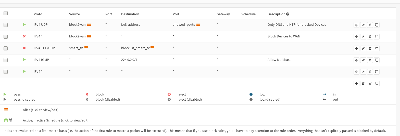Click the Description help question mark icon
The width and height of the screenshot is (400, 136).
[288, 14]
